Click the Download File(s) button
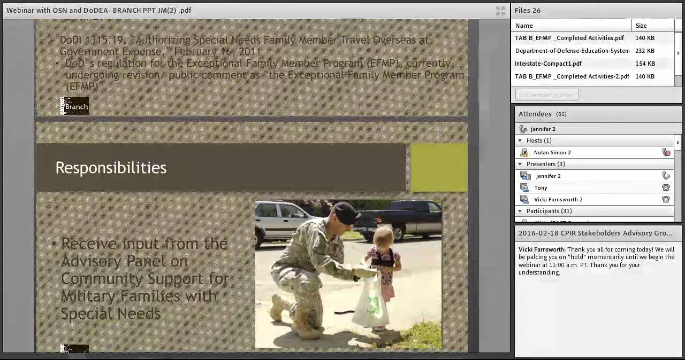 click(547, 95)
